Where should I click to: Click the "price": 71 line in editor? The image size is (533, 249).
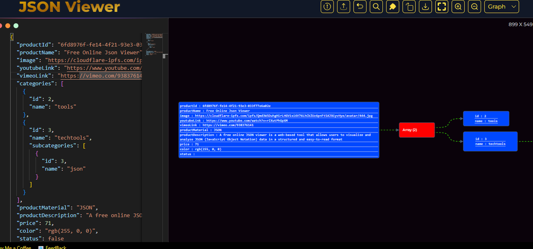point(35,223)
